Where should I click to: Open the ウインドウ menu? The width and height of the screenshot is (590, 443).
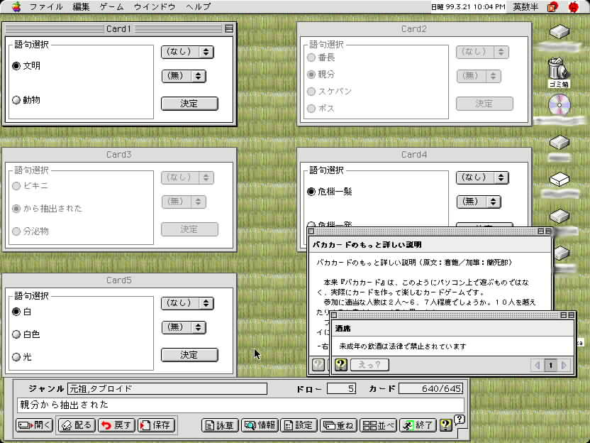(x=155, y=6)
